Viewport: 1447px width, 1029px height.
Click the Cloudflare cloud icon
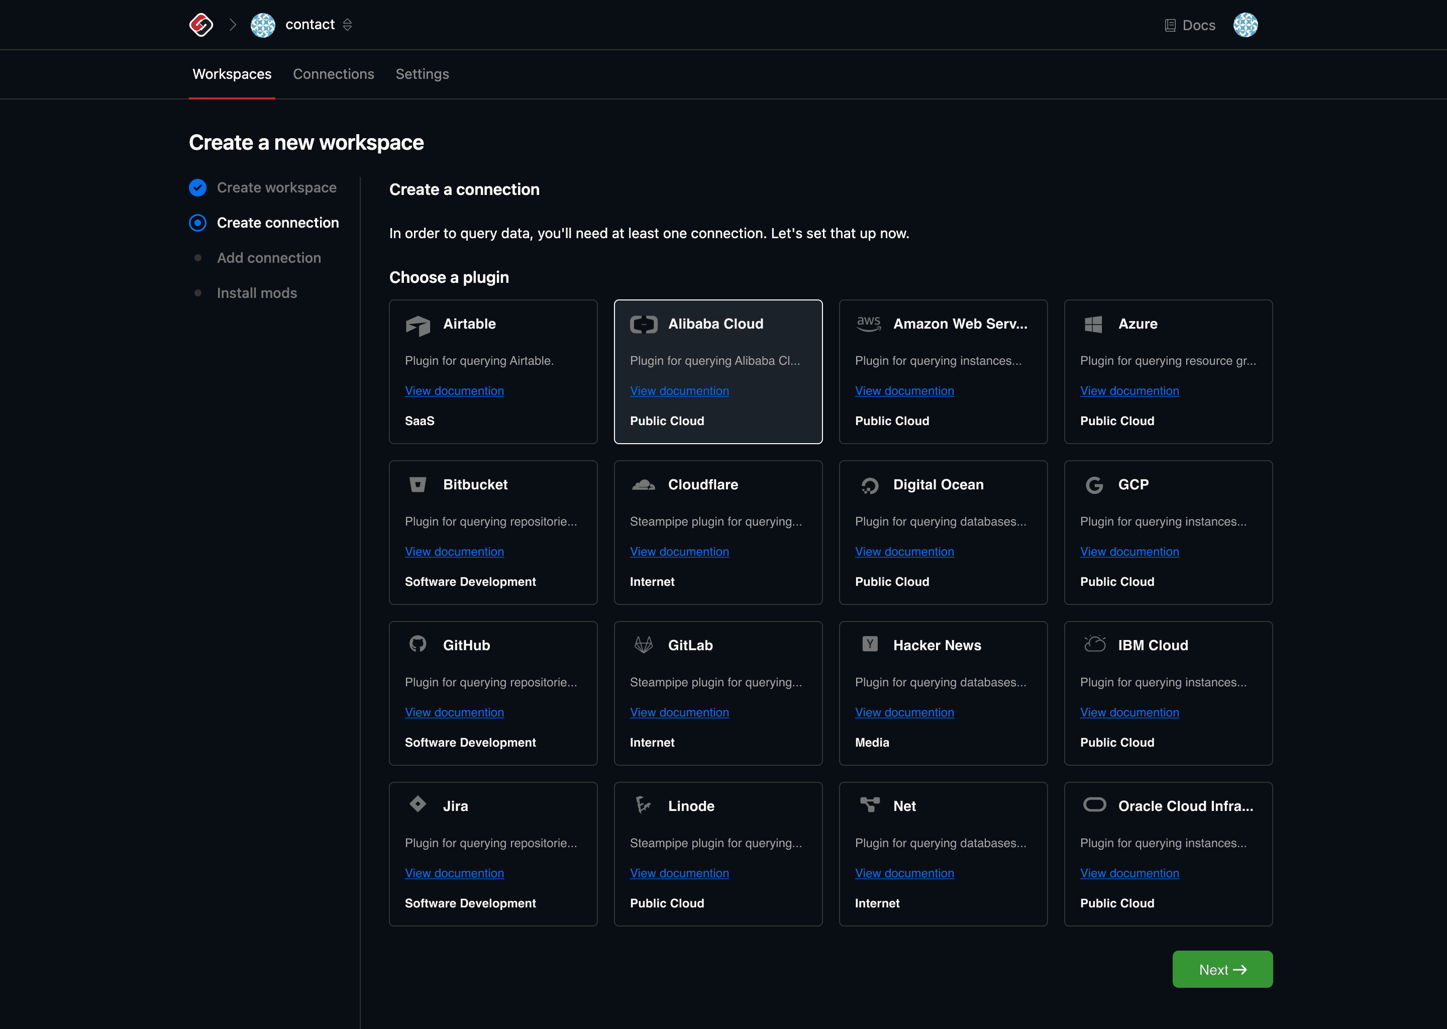click(x=644, y=485)
